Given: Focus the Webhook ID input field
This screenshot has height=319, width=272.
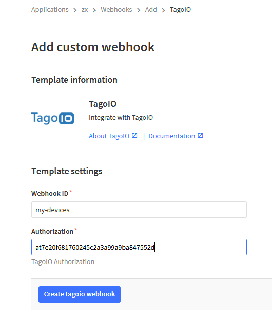Looking at the screenshot, I should coord(139,210).
